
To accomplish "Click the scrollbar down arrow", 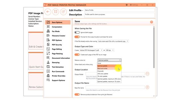I will point(154,96).
